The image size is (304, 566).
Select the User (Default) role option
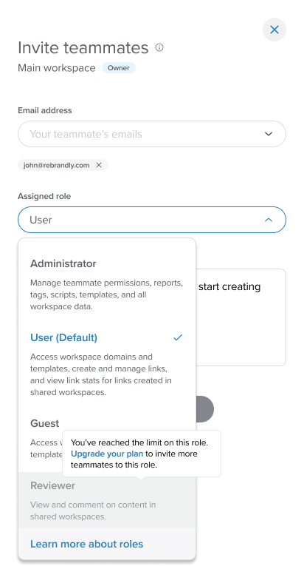point(107,364)
